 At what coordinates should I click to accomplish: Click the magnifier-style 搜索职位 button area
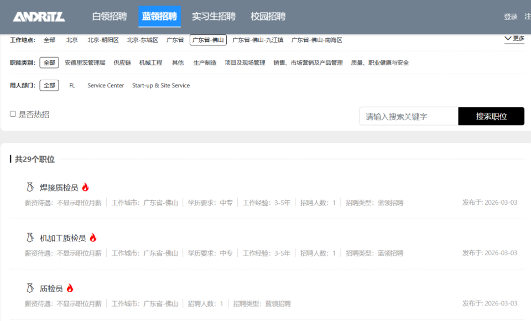(x=491, y=116)
